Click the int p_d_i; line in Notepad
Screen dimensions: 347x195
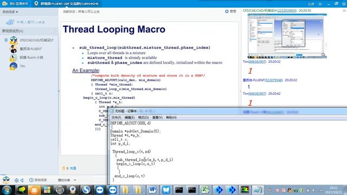pos(120,144)
